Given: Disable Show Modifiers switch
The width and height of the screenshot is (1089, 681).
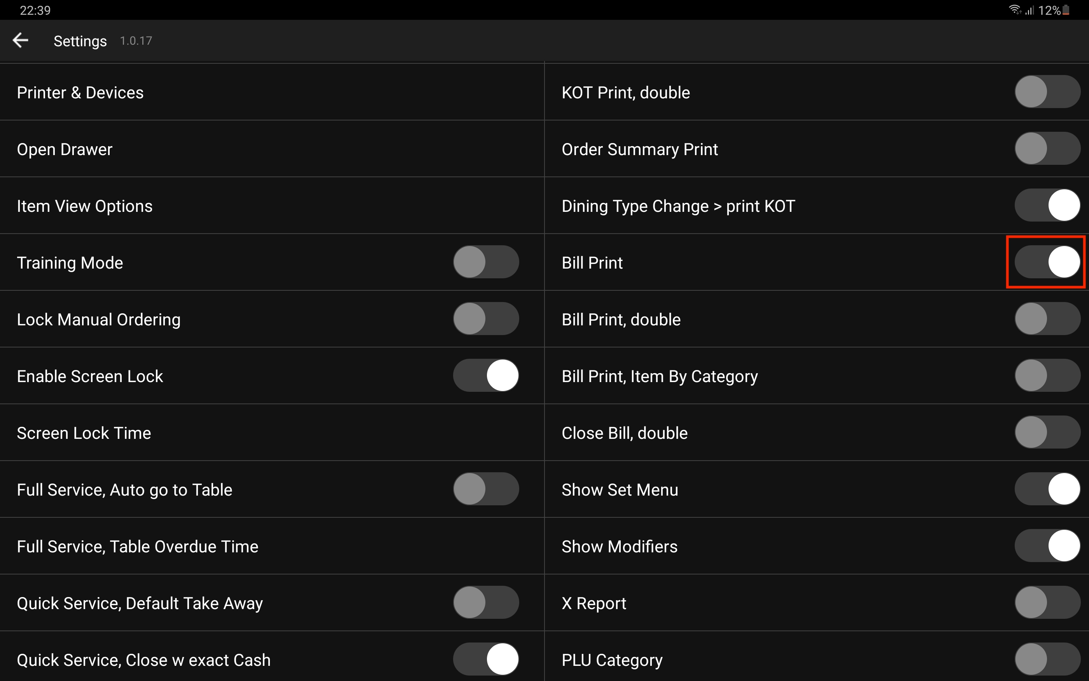Looking at the screenshot, I should coord(1047,546).
